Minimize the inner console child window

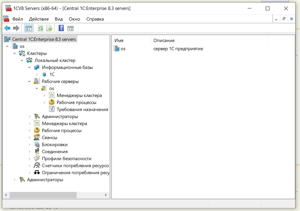pos(276,19)
